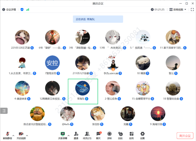Start recording with the record icon
This screenshot has height=141, width=196.
tap(109, 136)
